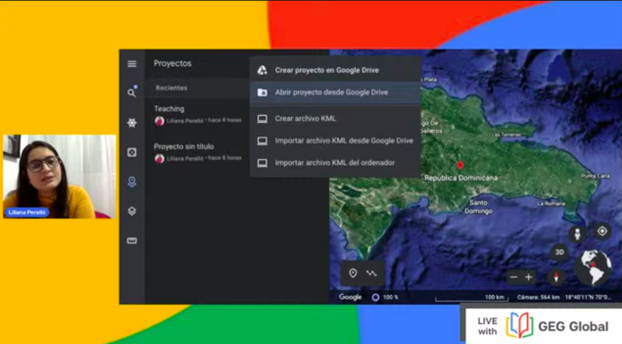Select Importar archivo KML desde Google Drive
Viewport: 622px width, 344px height.
[336, 141]
